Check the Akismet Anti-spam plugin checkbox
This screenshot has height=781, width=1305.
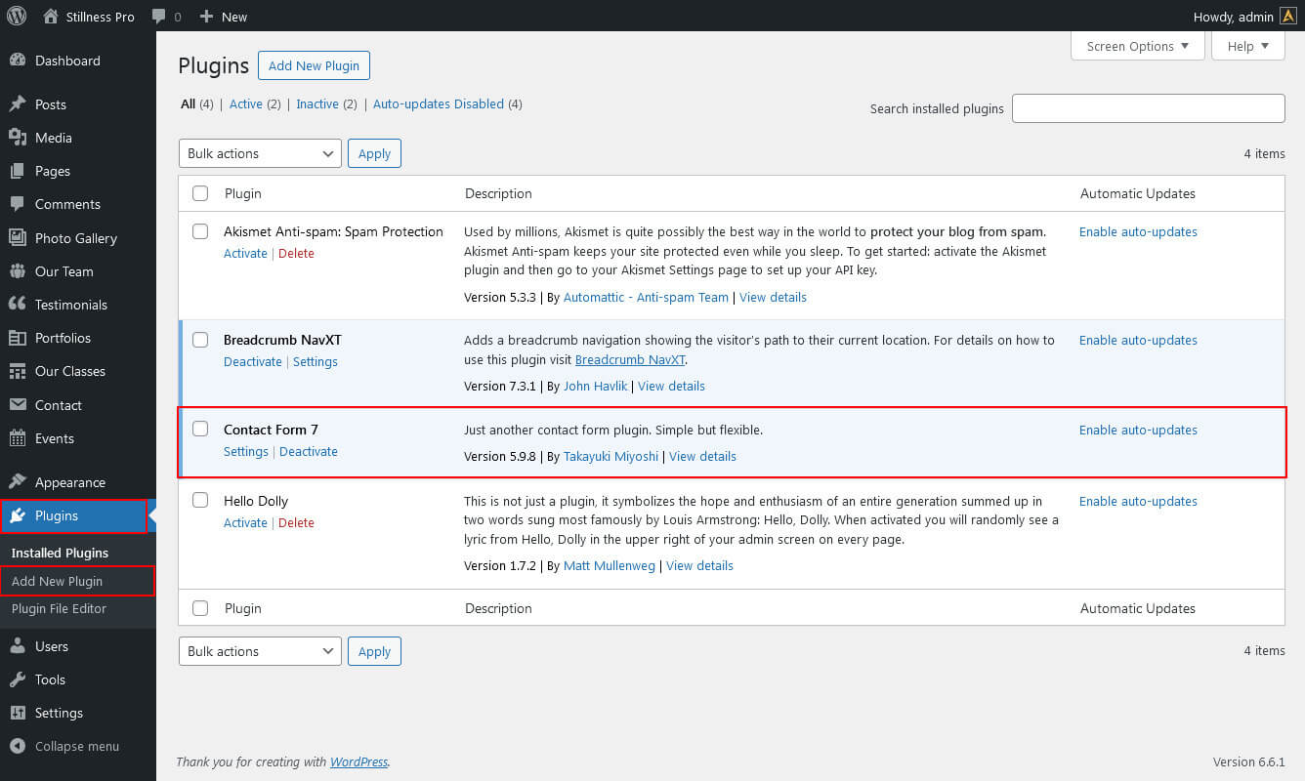tap(200, 231)
